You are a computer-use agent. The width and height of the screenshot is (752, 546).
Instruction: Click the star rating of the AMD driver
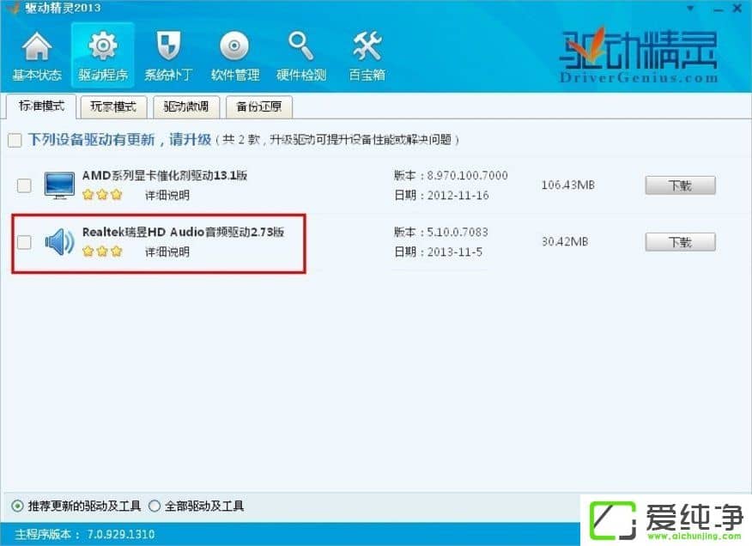102,195
